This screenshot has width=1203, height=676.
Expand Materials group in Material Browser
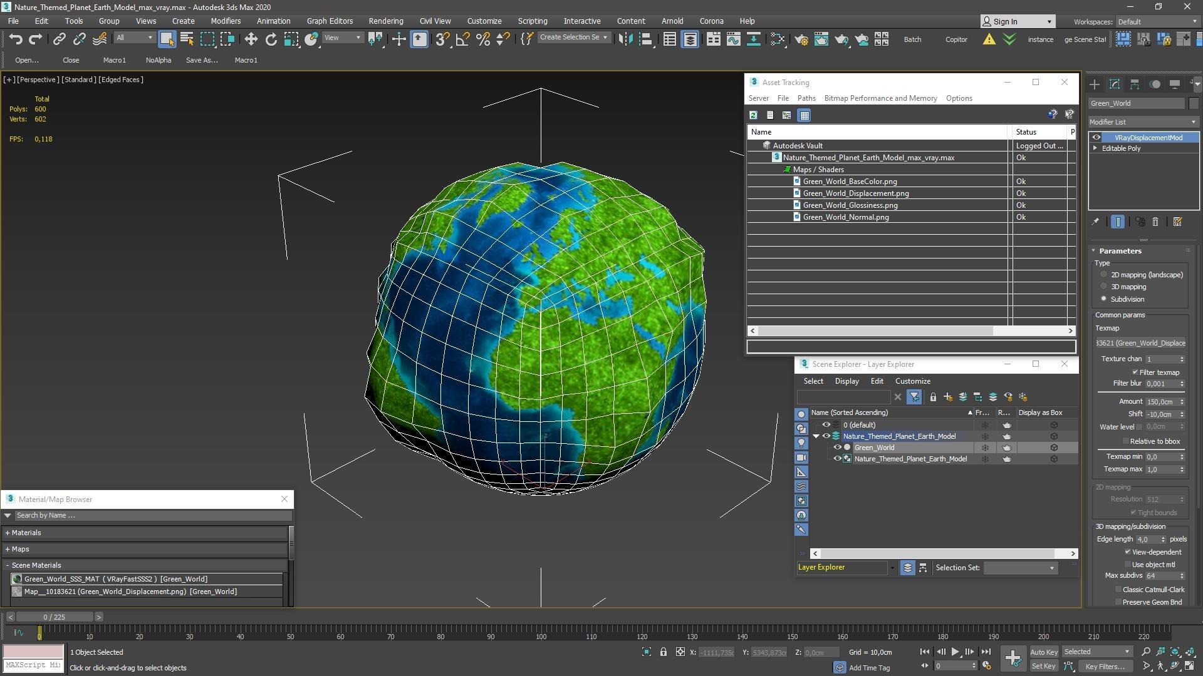pos(8,533)
